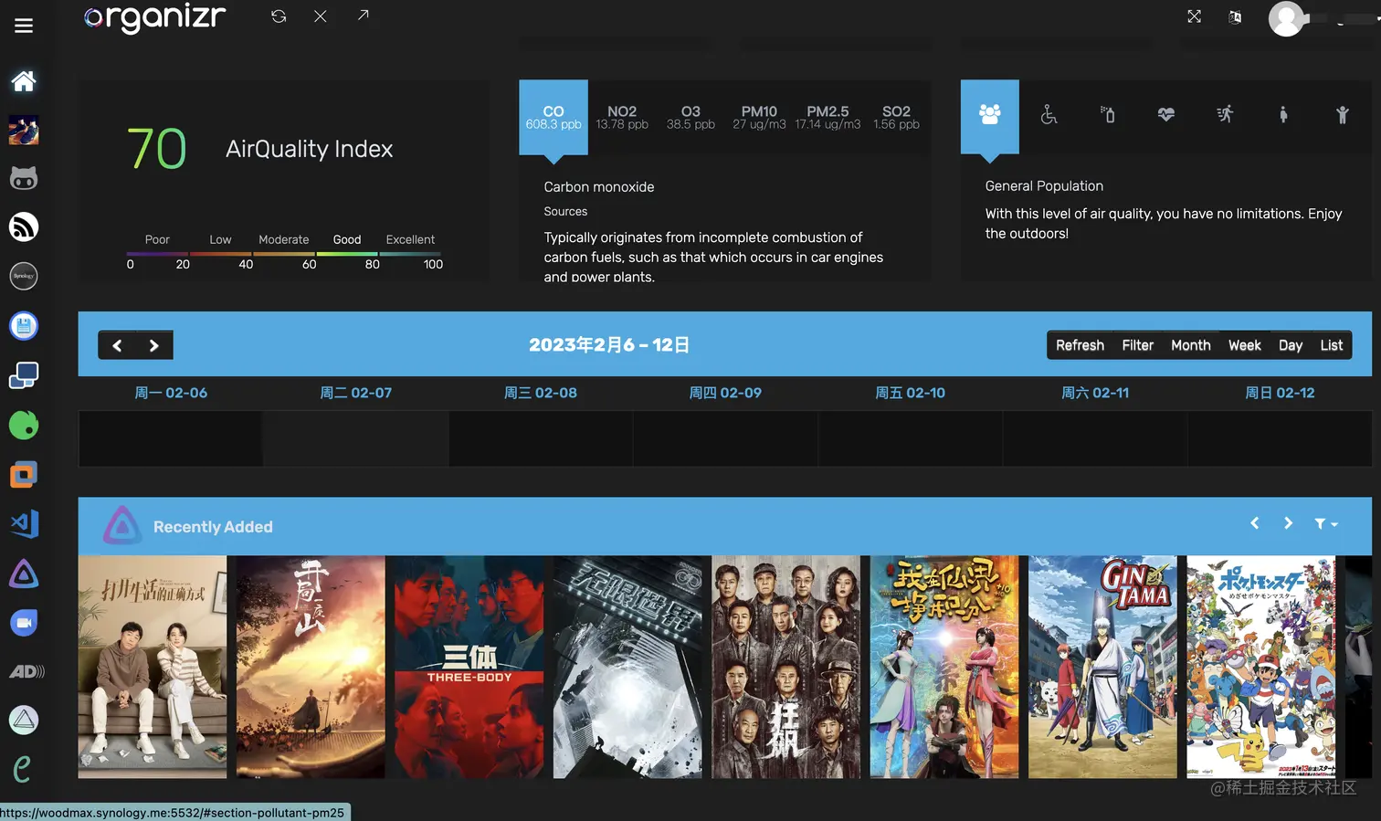This screenshot has height=821, width=1381.
Task: Toggle fullscreen mode icon
Action: tap(1194, 16)
